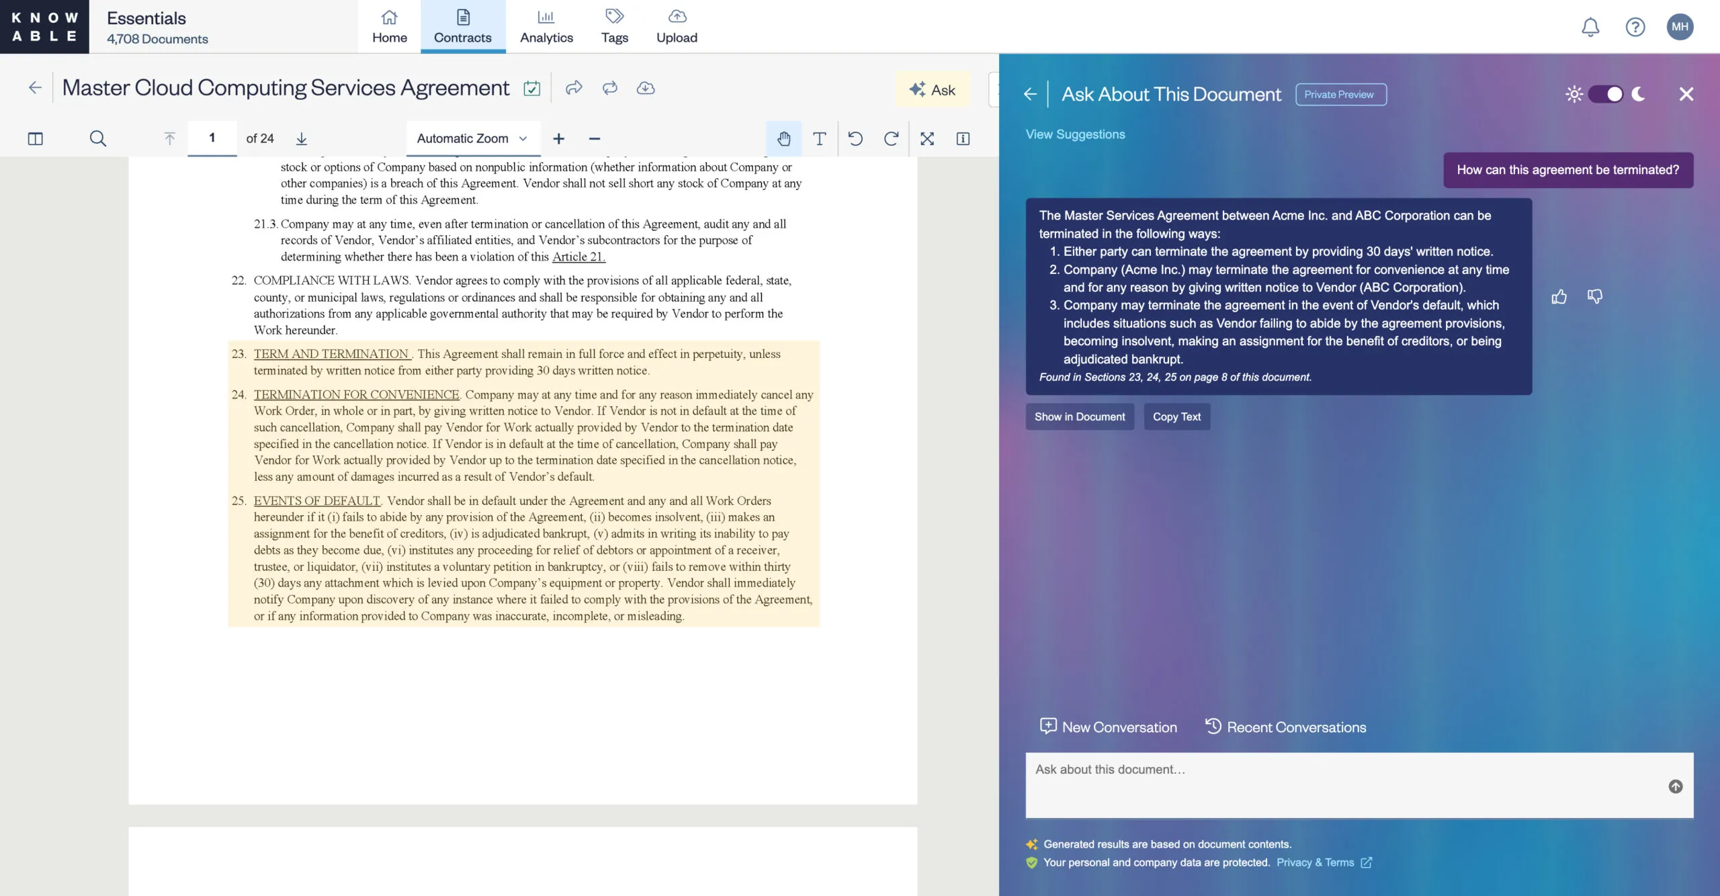1720x896 pixels.
Task: Toggle the sidebar panel icon
Action: pos(35,139)
